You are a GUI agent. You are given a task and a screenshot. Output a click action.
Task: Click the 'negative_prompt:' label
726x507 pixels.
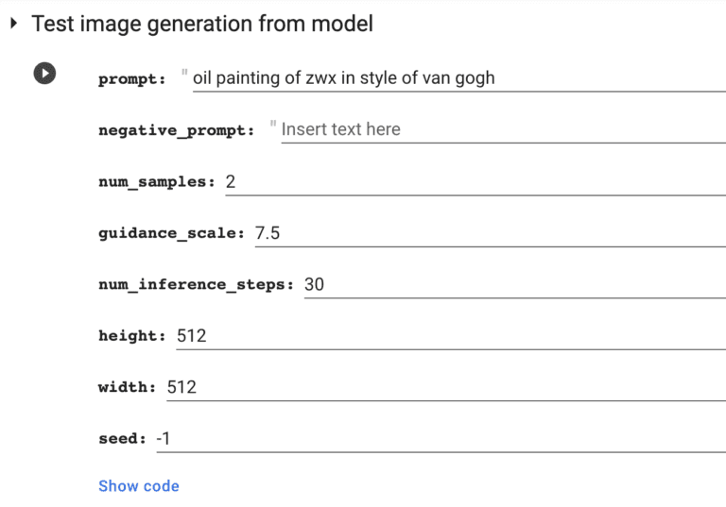[176, 131]
